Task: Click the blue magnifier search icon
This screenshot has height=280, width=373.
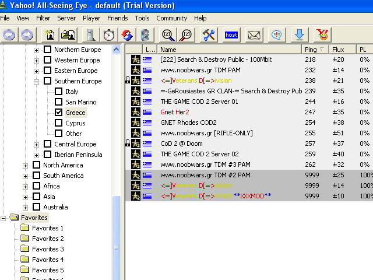Action: tap(168, 35)
